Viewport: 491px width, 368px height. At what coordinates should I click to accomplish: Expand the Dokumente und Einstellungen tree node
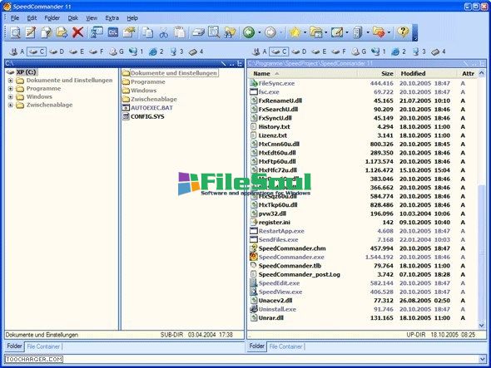coord(10,81)
